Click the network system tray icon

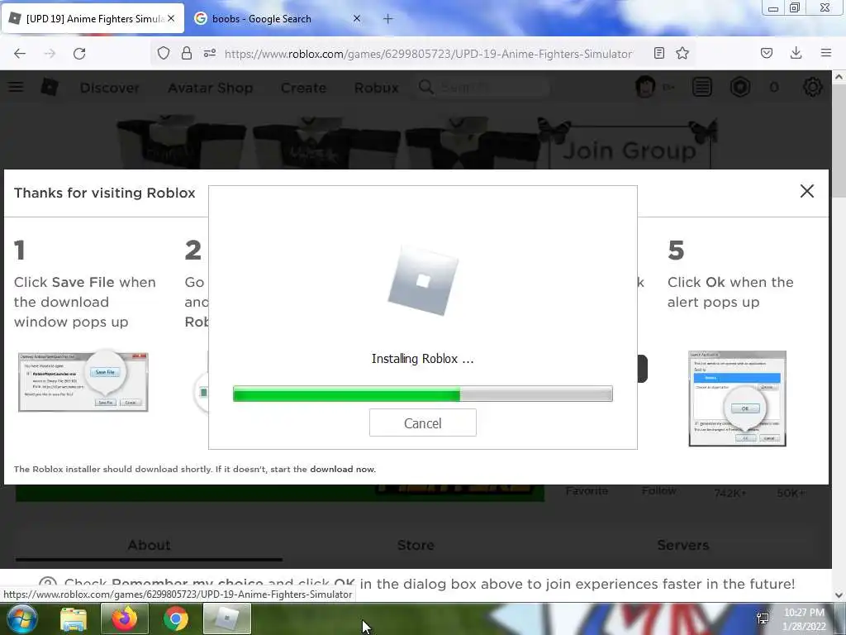[x=763, y=618]
